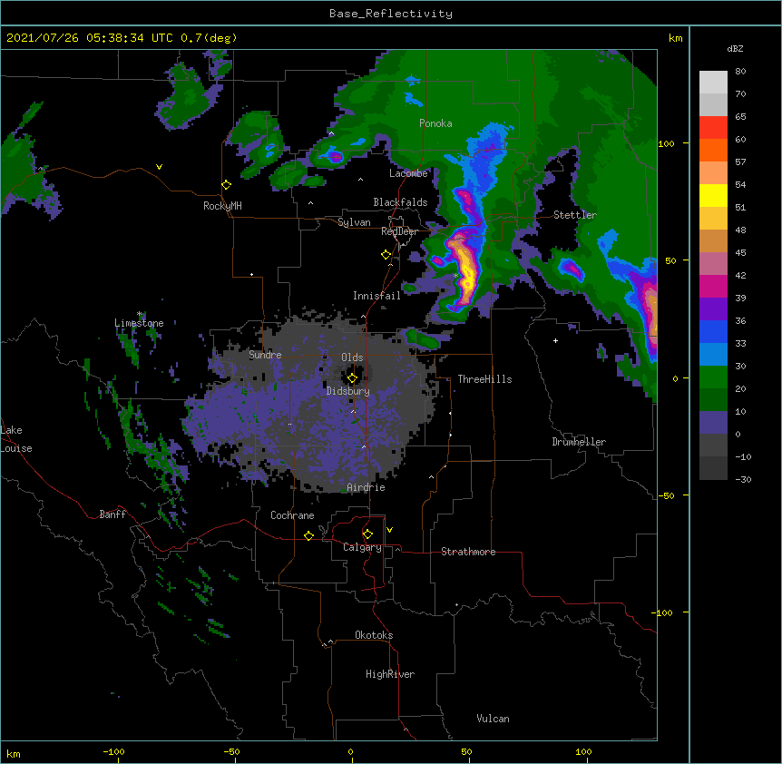Click the yellow diamond marker near RockyMH
This screenshot has width=782, height=764.
pos(227,185)
